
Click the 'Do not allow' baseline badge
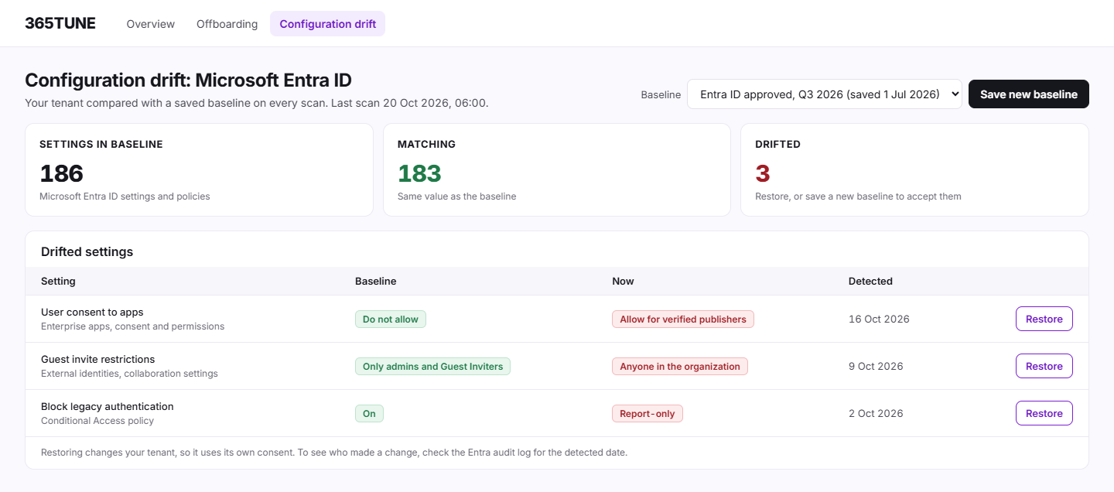click(391, 319)
